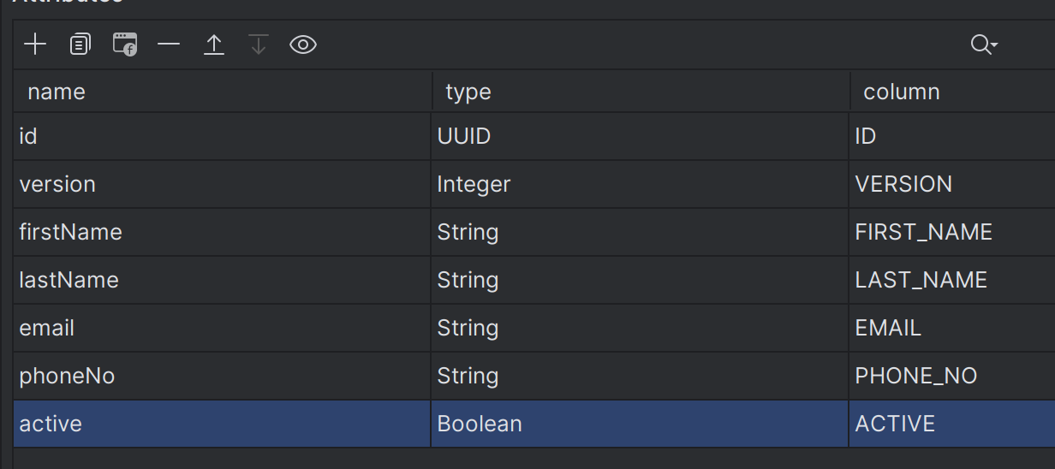1055x469 pixels.
Task: Select the version attribute row
Action: point(534,184)
